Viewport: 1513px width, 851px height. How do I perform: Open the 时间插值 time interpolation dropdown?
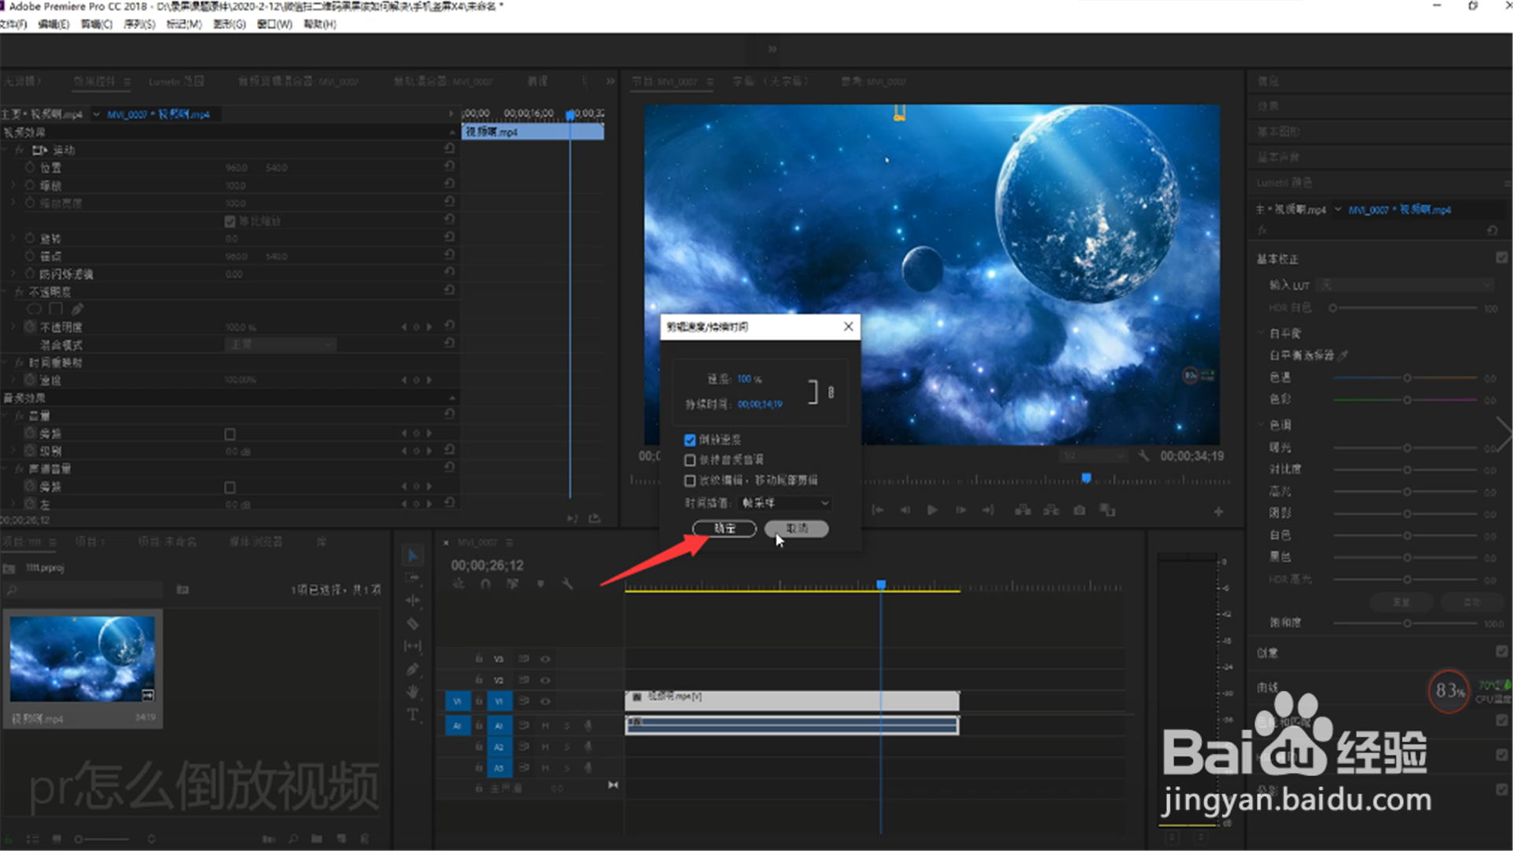point(785,503)
